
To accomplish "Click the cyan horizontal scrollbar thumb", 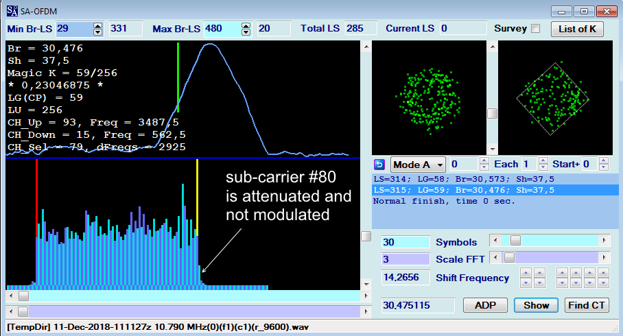I will click(x=23, y=296).
